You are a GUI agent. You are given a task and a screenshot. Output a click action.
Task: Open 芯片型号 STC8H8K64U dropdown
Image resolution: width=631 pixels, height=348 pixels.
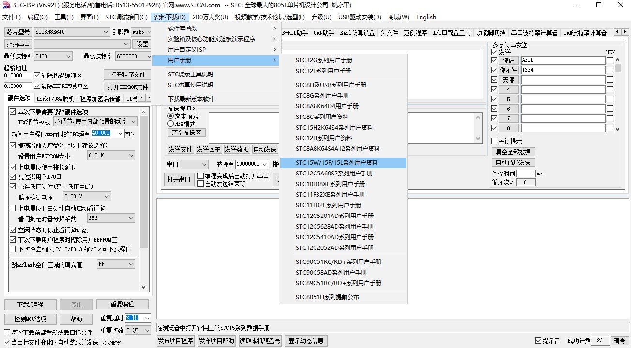point(72,32)
